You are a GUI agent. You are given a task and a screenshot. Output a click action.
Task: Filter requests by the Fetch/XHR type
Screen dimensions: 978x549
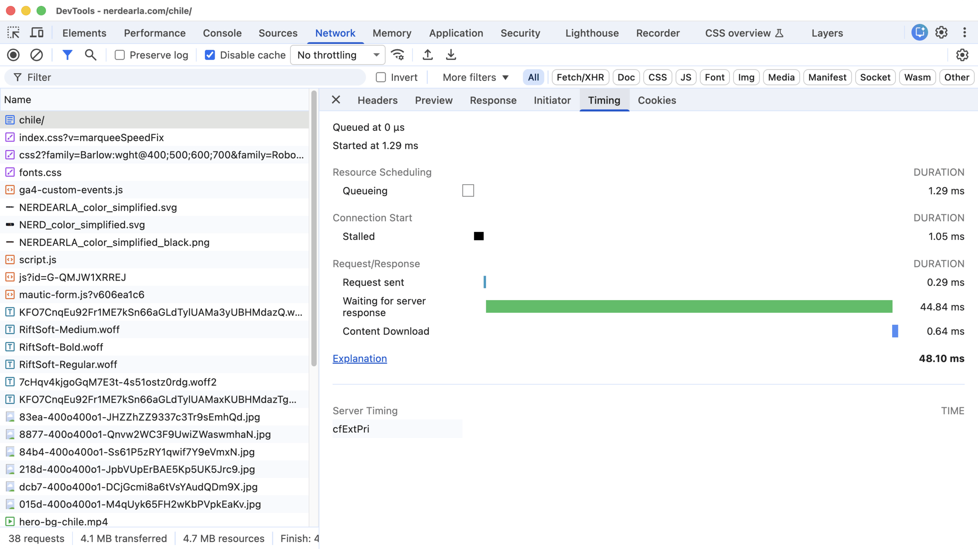point(580,77)
